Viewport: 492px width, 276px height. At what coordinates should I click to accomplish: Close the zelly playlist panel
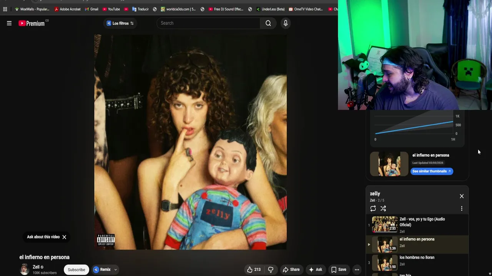coord(462,196)
